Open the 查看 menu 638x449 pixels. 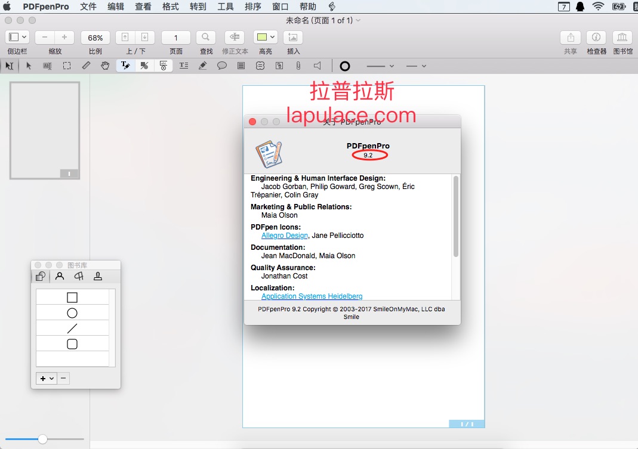click(143, 7)
